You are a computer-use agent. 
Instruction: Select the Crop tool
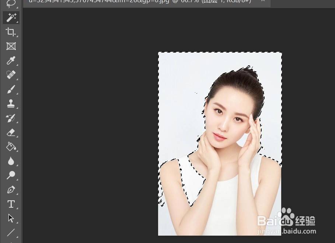(x=11, y=32)
